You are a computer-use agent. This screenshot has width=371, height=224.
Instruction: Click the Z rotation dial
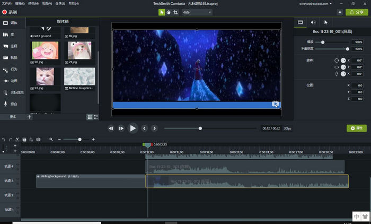343,61
